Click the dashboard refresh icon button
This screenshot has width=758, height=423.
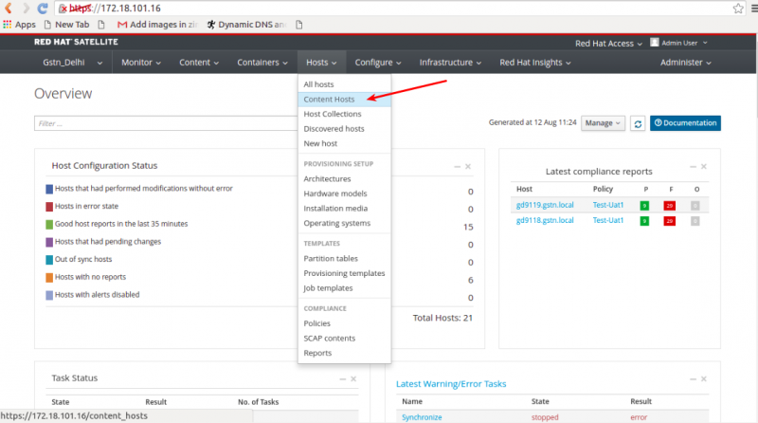(x=638, y=123)
